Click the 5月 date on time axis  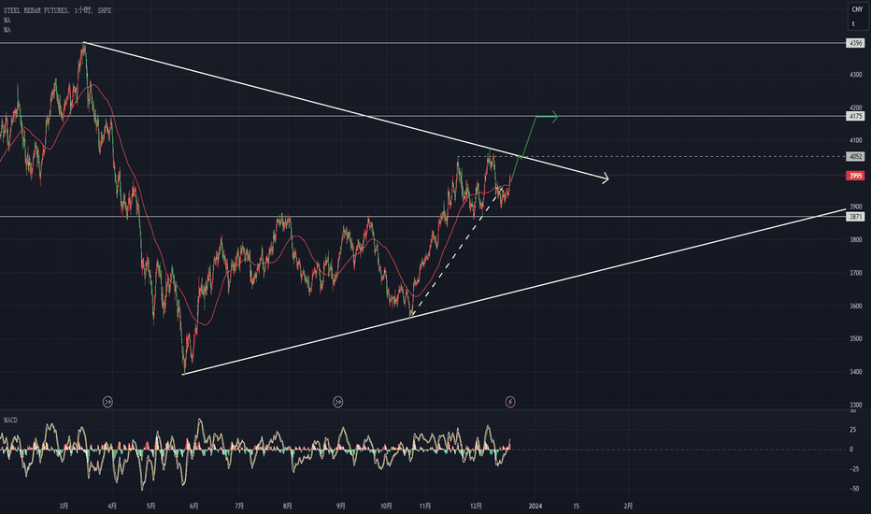[151, 506]
